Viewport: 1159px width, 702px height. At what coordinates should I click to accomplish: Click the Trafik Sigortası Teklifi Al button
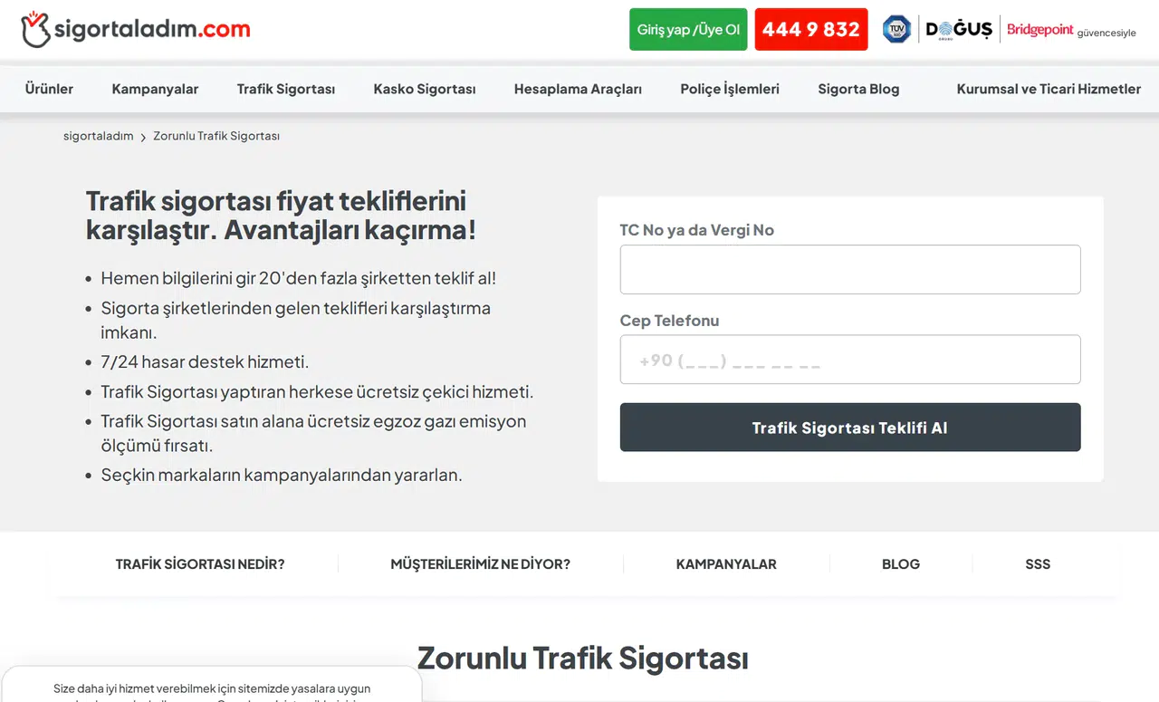coord(850,427)
